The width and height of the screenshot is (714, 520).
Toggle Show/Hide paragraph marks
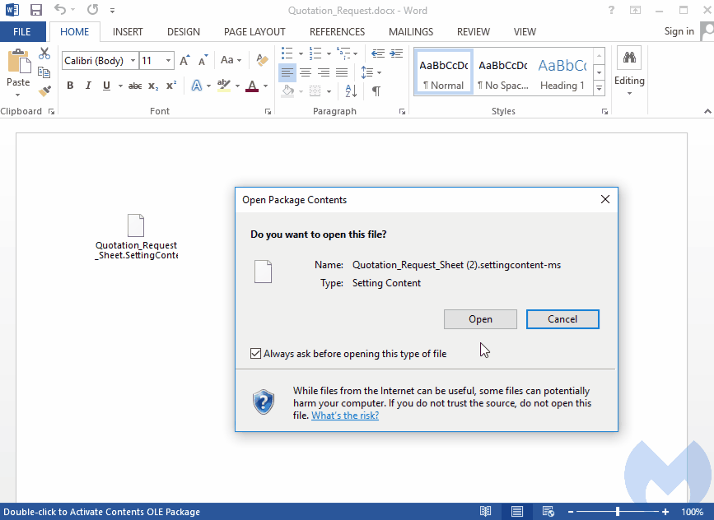[x=376, y=91]
